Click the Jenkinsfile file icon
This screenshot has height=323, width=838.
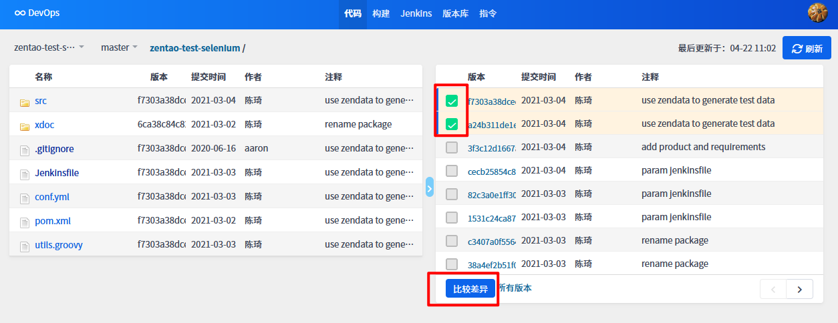[25, 174]
